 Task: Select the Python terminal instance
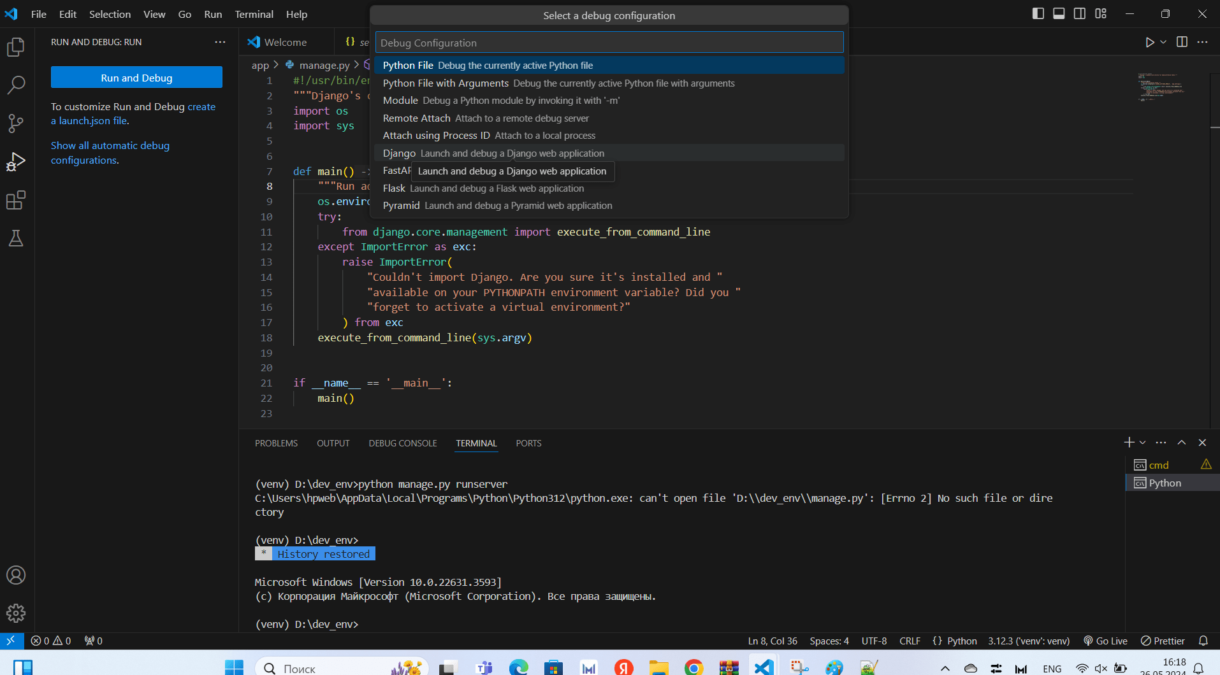coord(1172,483)
